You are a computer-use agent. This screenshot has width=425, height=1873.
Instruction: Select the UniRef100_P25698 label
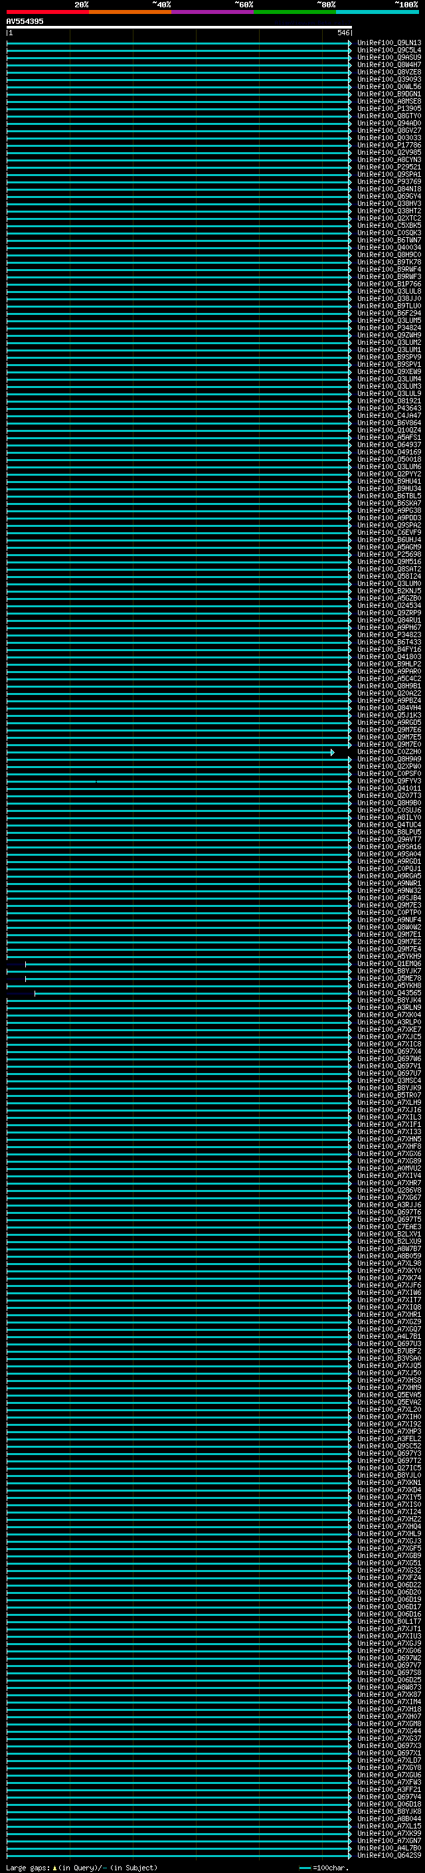pos(389,554)
